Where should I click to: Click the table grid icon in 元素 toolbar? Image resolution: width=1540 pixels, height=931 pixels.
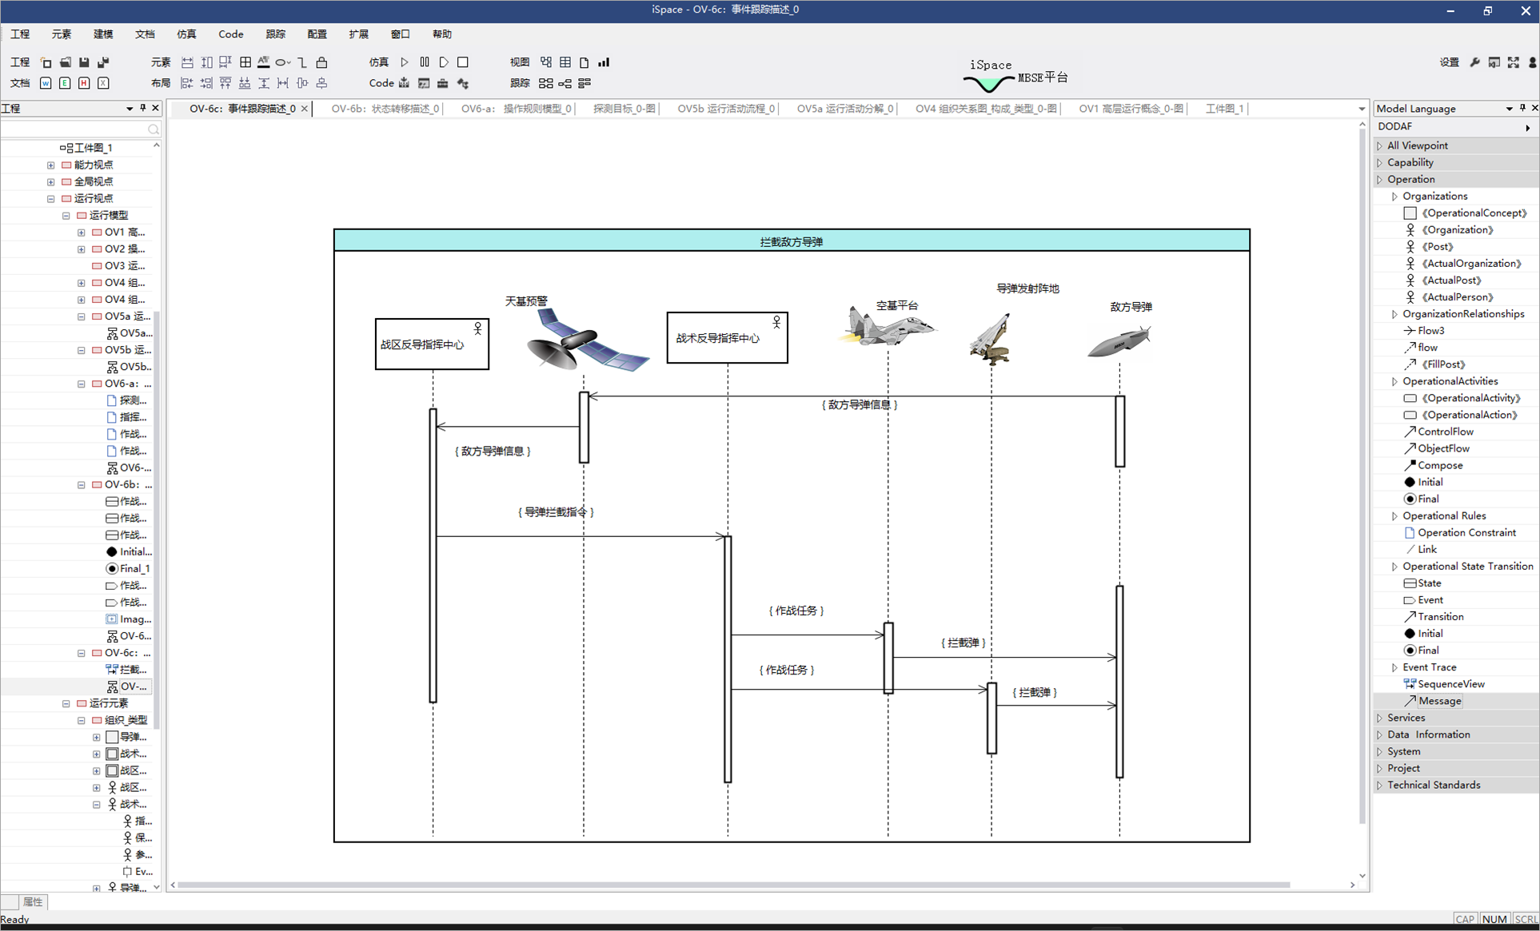245,62
